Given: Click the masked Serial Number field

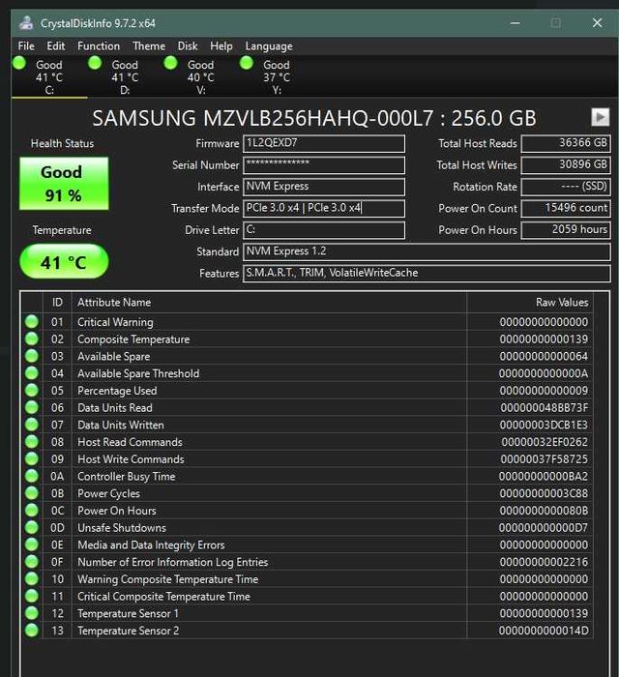Looking at the screenshot, I should coord(324,165).
